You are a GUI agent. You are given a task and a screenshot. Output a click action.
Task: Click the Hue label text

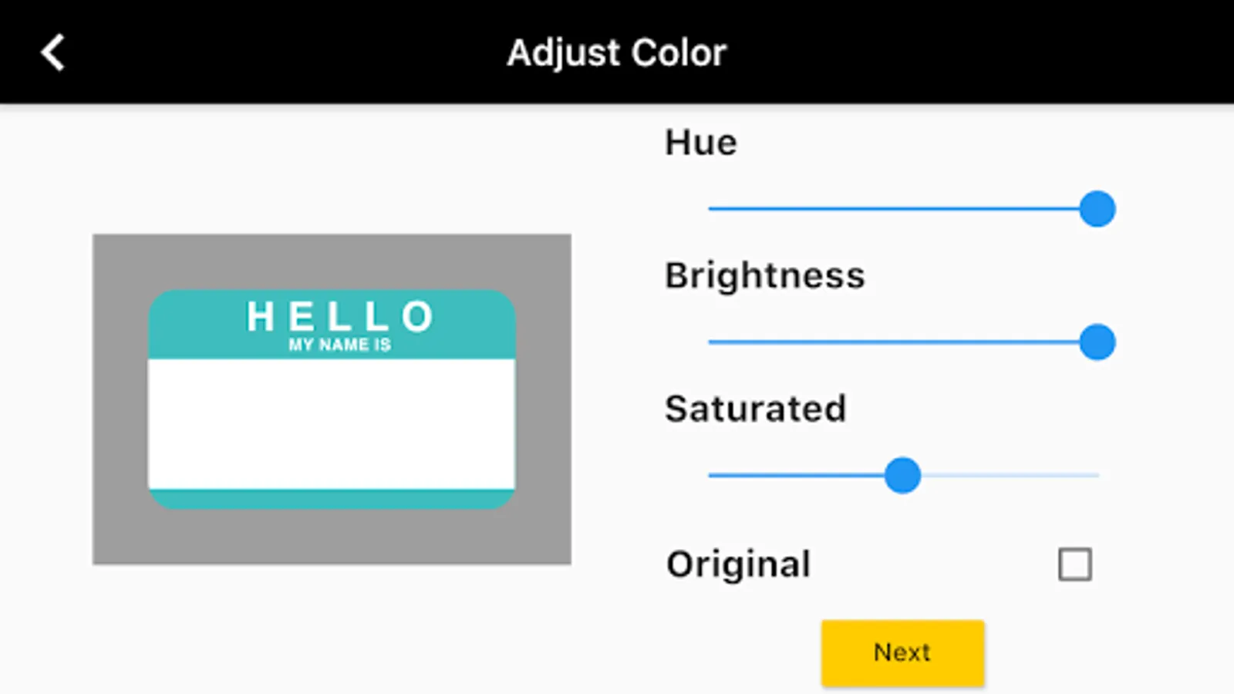700,143
